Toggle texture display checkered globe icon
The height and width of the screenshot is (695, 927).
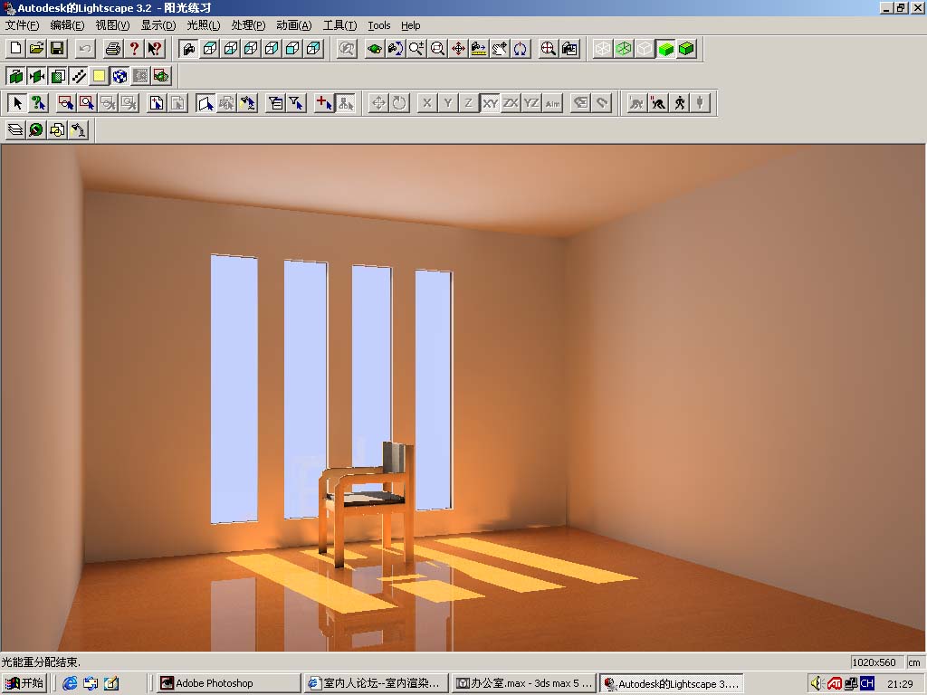click(x=120, y=76)
